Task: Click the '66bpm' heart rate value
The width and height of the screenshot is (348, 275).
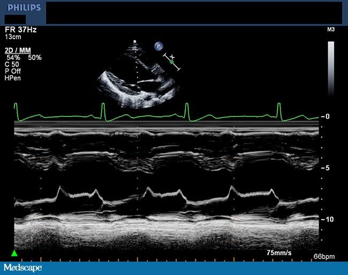Action: coord(324,257)
